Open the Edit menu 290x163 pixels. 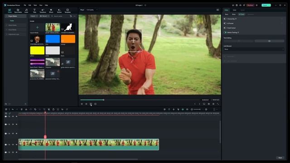(30, 5)
